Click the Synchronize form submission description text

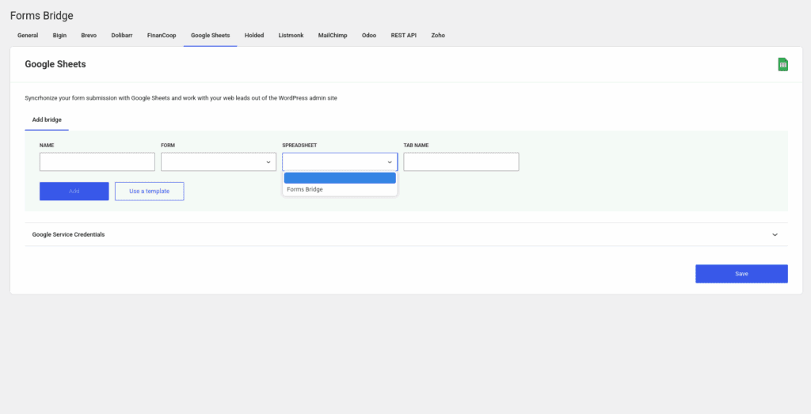click(x=181, y=98)
